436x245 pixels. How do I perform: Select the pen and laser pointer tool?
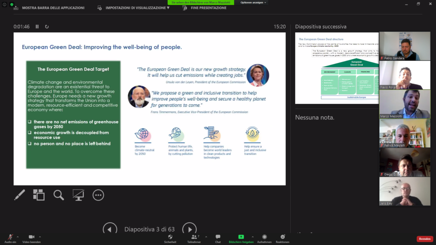(20, 195)
